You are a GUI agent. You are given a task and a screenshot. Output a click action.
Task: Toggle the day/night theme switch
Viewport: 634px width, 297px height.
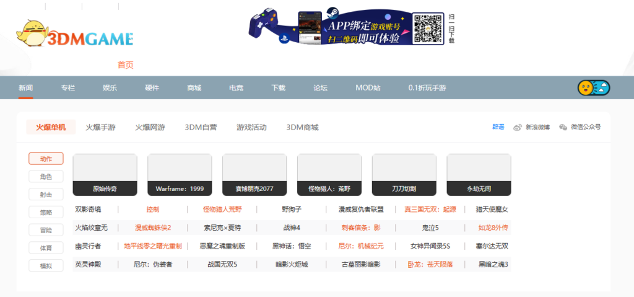point(594,87)
